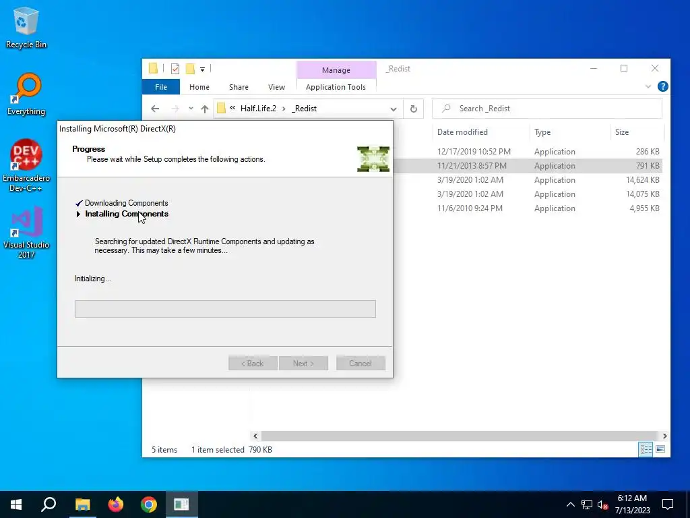Open the Visual Studio 2017 desktop shortcut
This screenshot has height=518, width=690.
point(26,233)
